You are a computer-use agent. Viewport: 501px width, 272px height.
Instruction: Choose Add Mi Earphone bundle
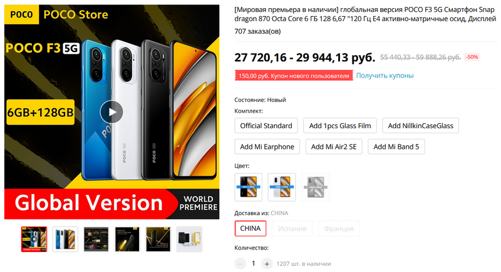(x=267, y=147)
